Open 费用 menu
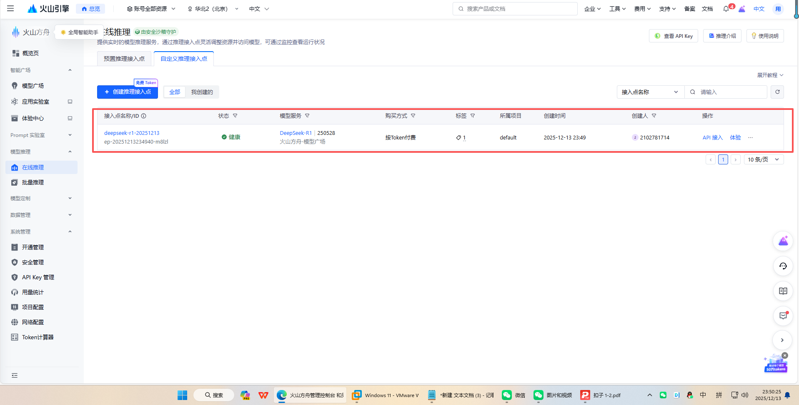Image resolution: width=799 pixels, height=405 pixels. [x=642, y=9]
